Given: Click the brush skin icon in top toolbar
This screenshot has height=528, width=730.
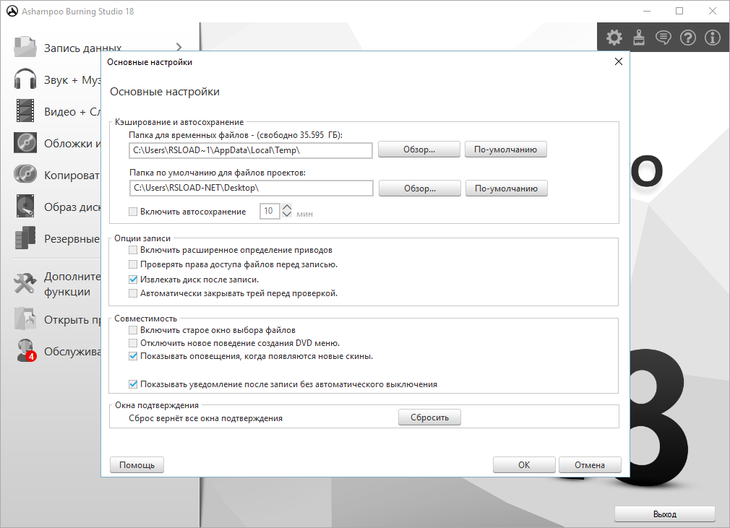Looking at the screenshot, I should pyautogui.click(x=638, y=38).
